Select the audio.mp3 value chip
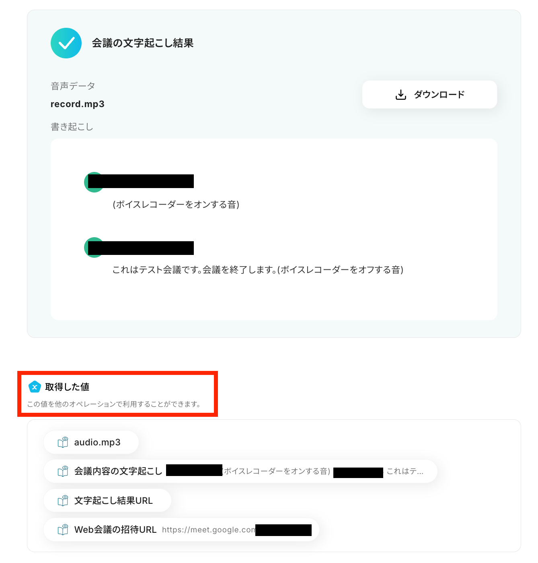Screen dimensions: 538x563 (91, 442)
